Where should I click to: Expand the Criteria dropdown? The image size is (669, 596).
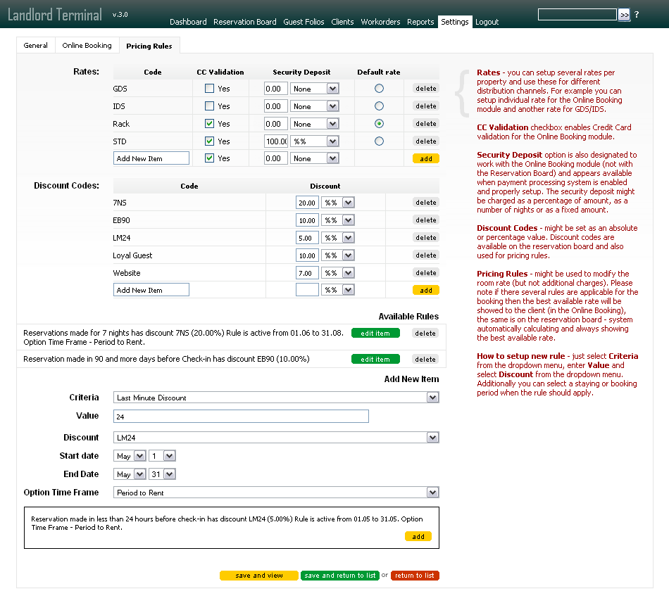pos(276,398)
